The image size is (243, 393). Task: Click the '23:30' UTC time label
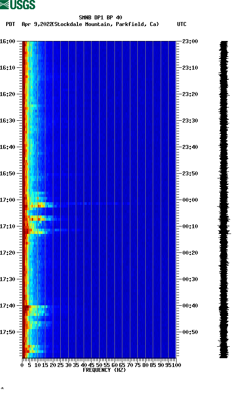(190, 121)
